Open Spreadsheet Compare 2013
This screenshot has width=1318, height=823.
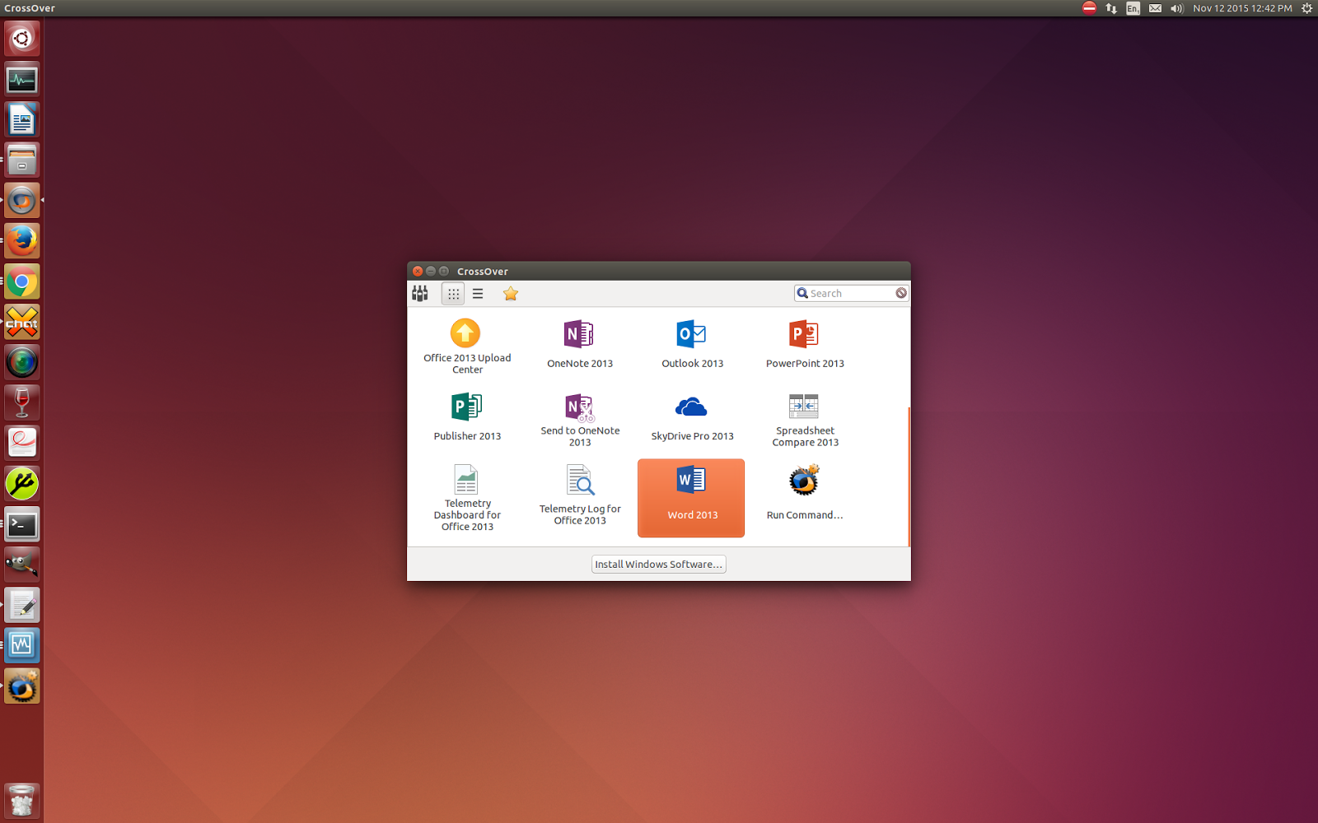point(805,420)
